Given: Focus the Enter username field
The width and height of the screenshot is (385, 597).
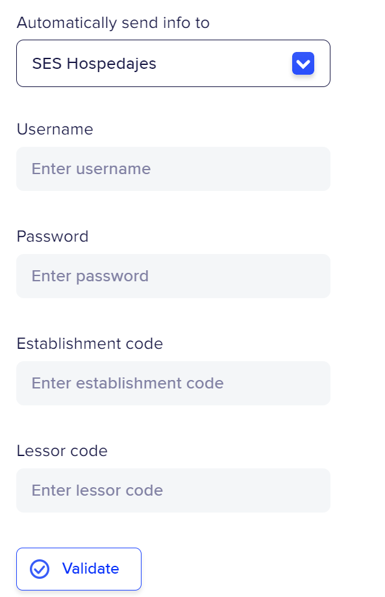Looking at the screenshot, I should pyautogui.click(x=173, y=169).
